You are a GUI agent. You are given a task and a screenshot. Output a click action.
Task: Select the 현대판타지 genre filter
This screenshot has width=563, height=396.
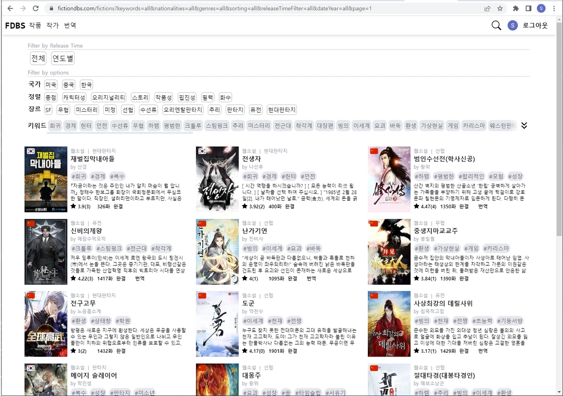281,110
